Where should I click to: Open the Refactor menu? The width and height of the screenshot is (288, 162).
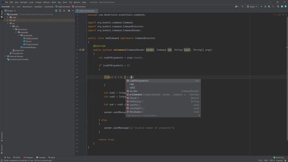click(x=46, y=2)
